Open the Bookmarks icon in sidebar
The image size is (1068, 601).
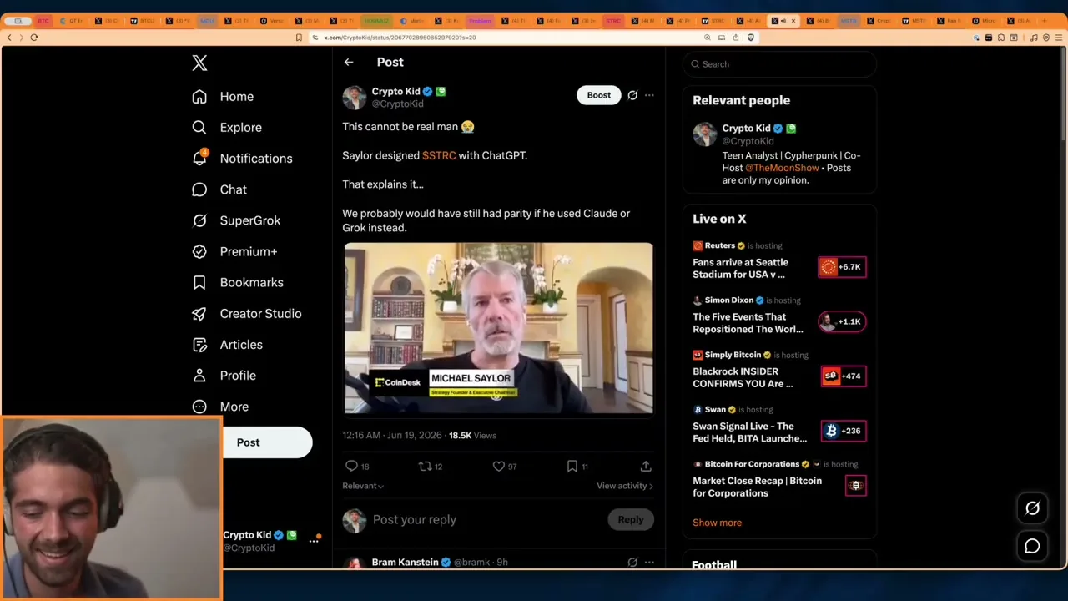199,283
